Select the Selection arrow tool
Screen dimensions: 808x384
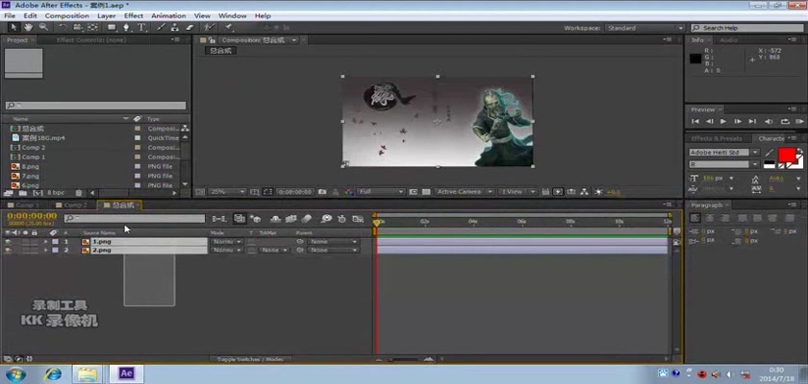click(x=13, y=28)
